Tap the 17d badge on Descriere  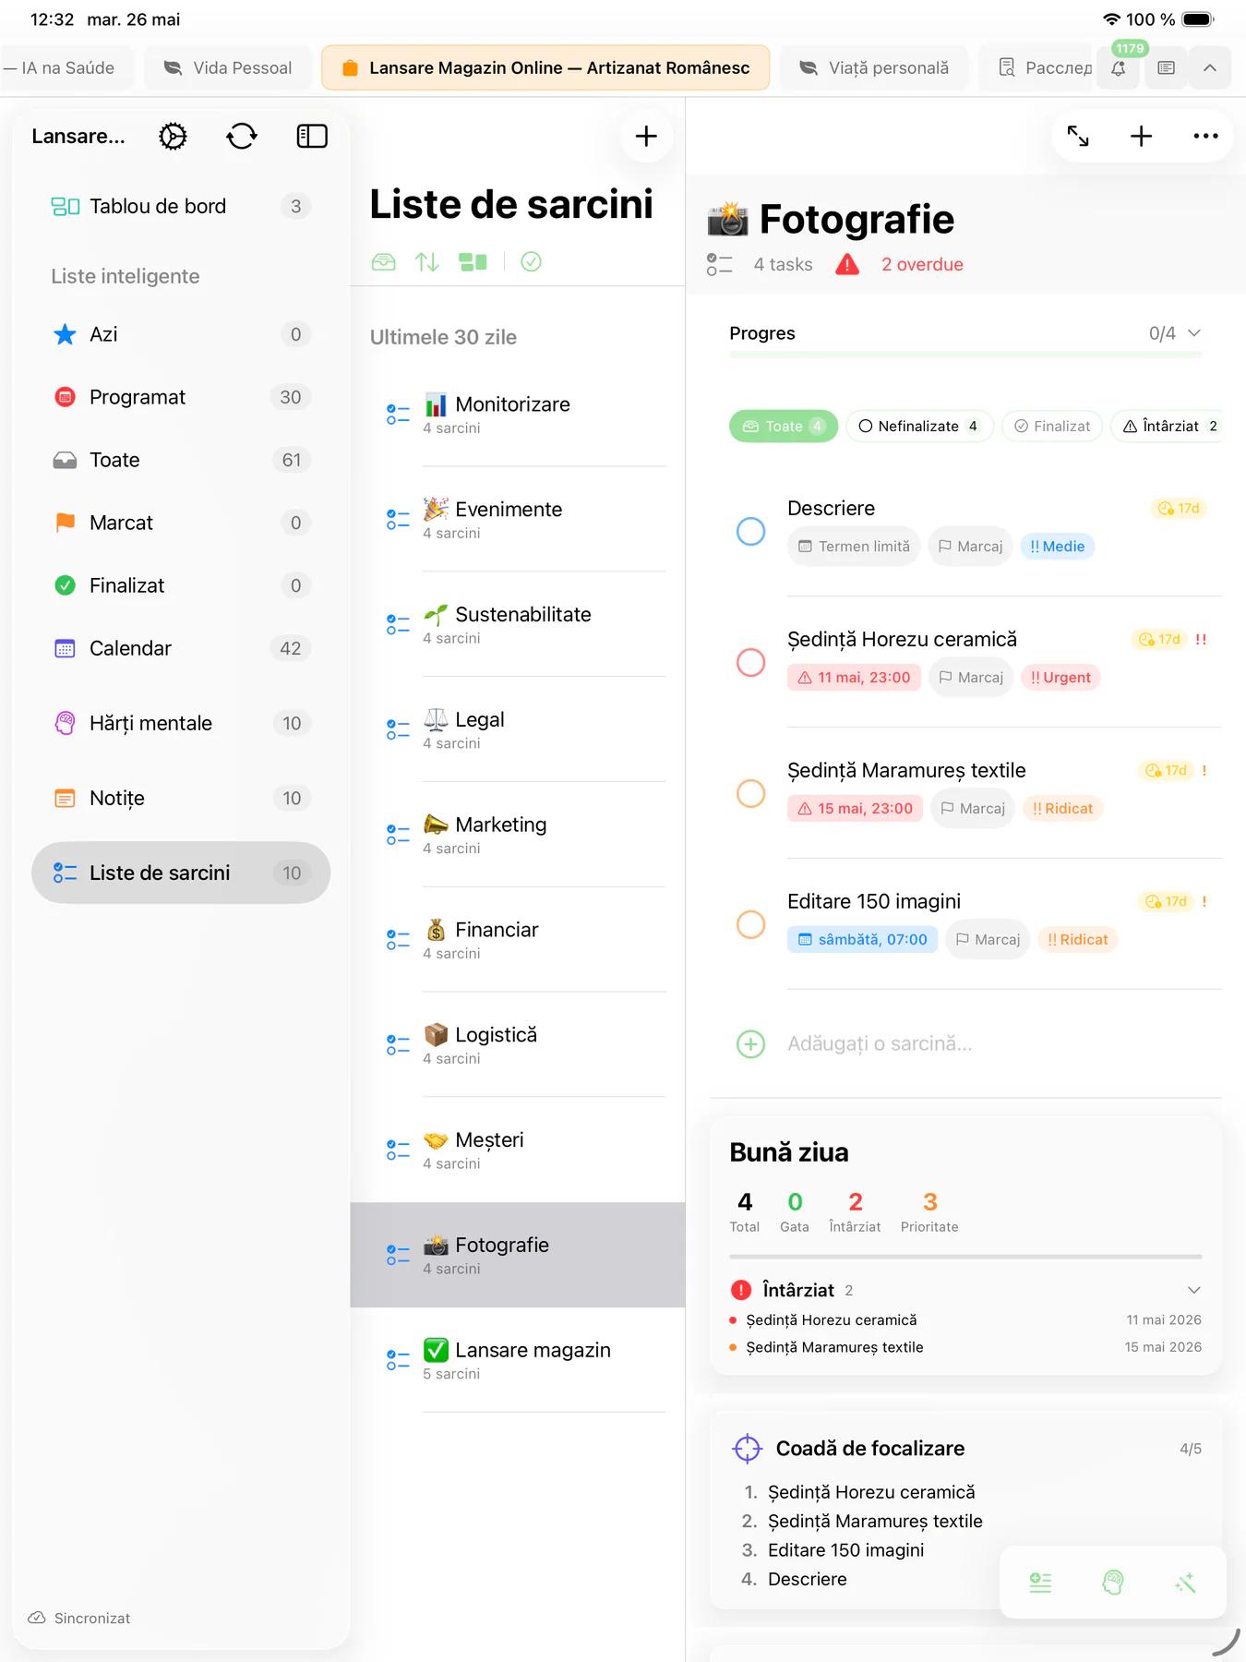[x=1179, y=508]
